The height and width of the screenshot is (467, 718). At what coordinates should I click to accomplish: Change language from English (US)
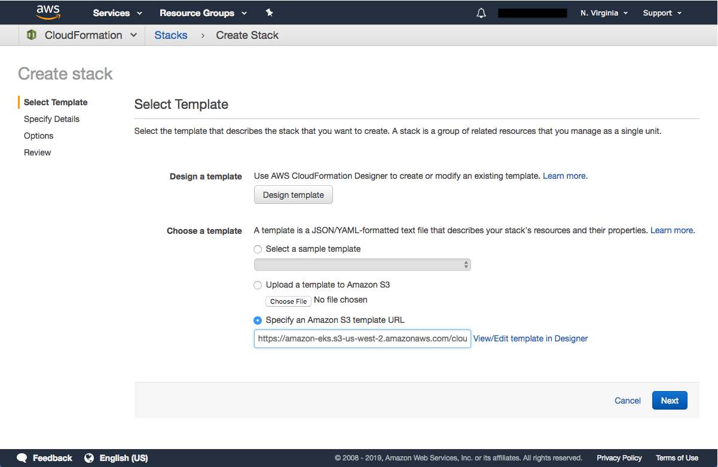[124, 458]
